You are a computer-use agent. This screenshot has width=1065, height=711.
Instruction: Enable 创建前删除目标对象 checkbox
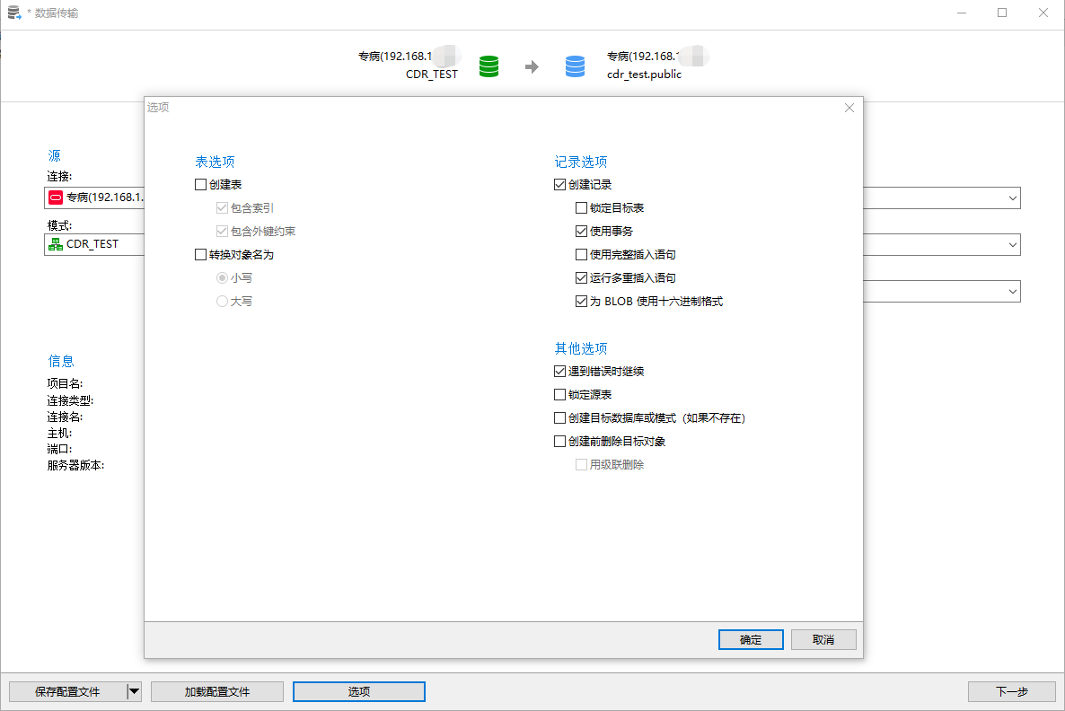(x=559, y=442)
